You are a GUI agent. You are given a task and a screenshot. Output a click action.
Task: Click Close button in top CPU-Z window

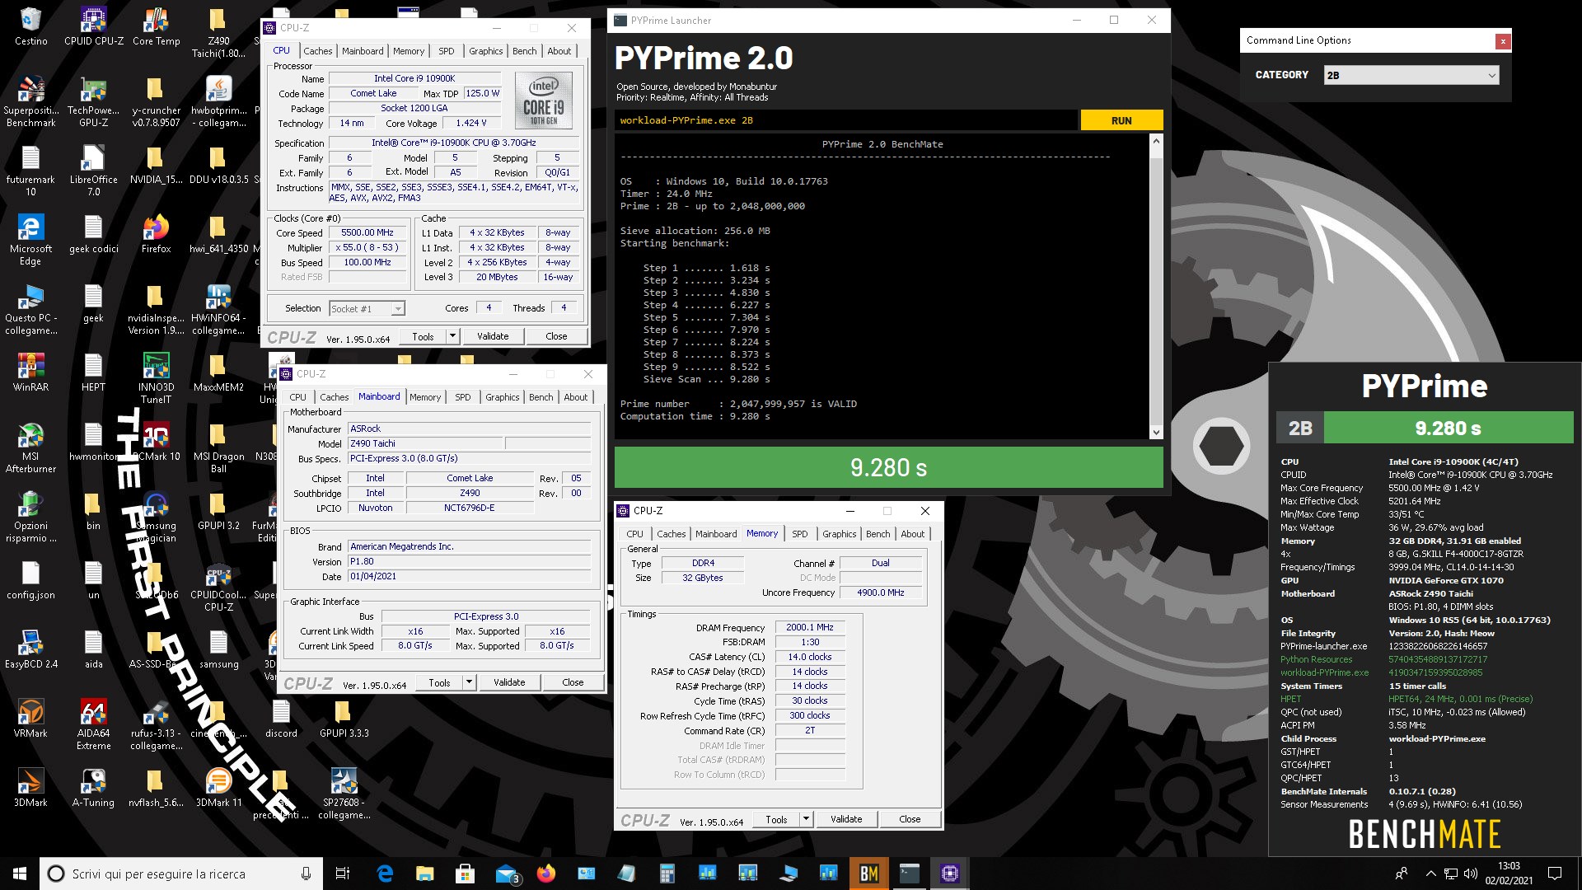click(x=556, y=336)
